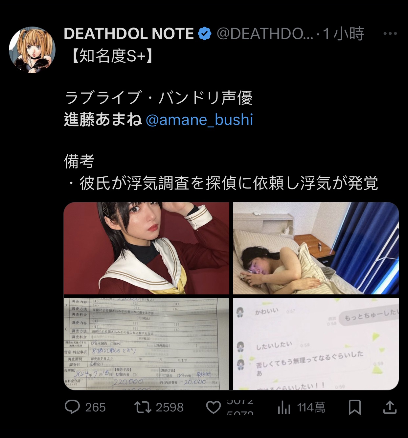Click the 1小時 timestamp
The height and width of the screenshot is (438, 408).
(343, 33)
